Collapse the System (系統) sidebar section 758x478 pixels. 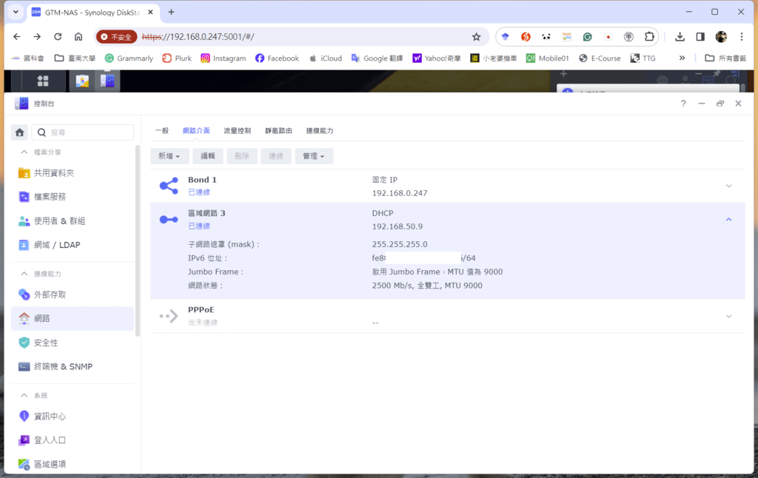click(24, 395)
